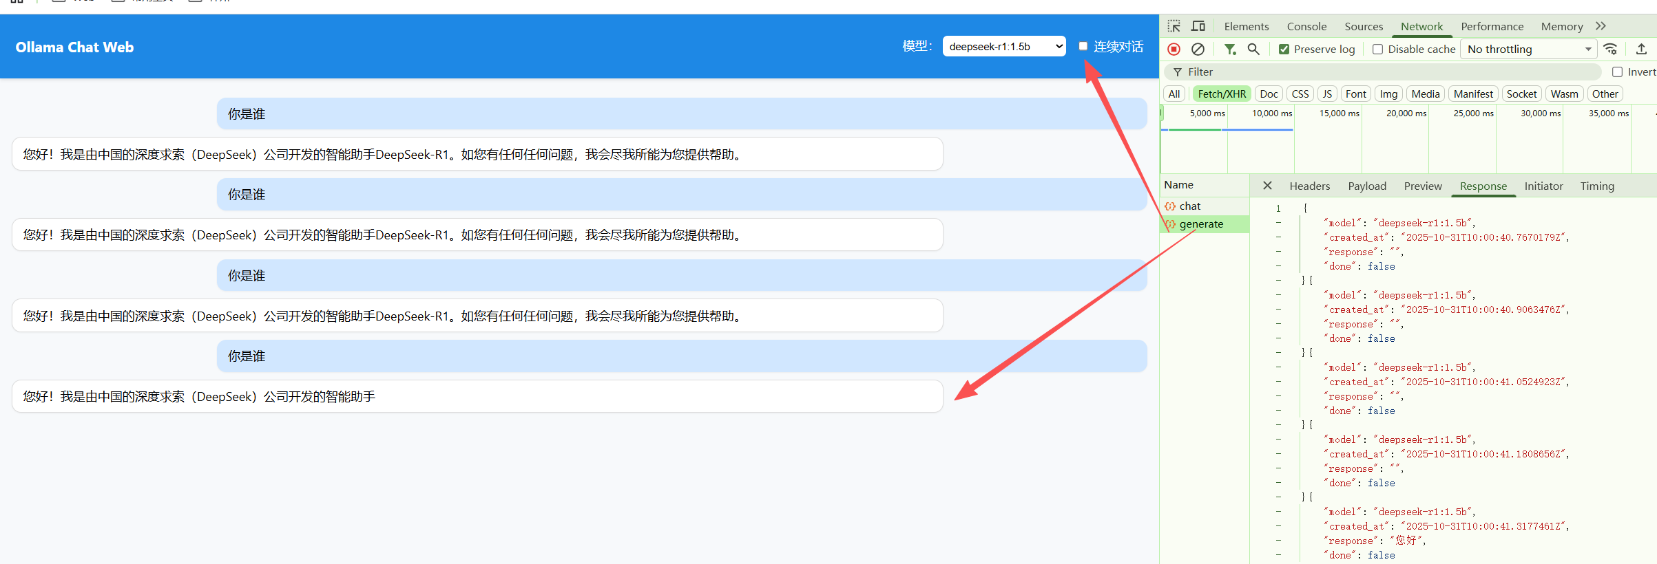
Task: Open the Timing tab
Action: click(1597, 186)
